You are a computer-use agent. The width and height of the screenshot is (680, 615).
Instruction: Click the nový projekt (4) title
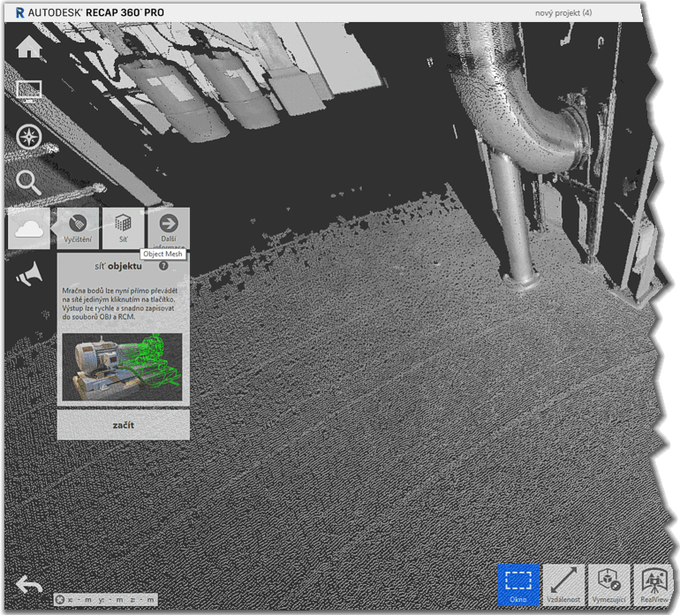coord(562,12)
